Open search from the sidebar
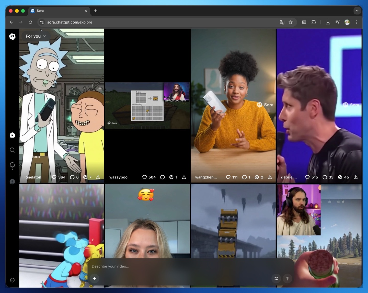This screenshot has width=368, height=293. 12,150
